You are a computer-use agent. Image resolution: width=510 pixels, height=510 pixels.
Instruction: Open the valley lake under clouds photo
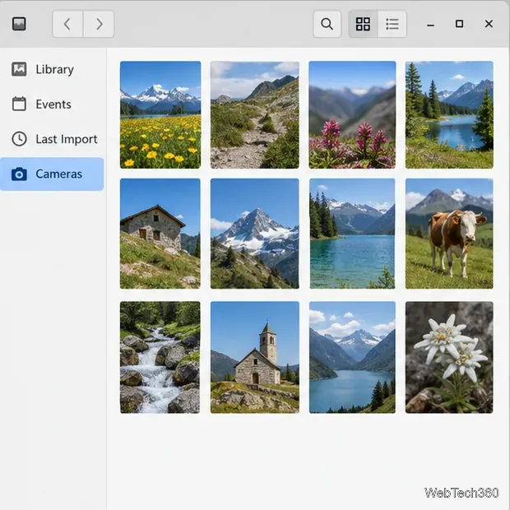(x=352, y=357)
